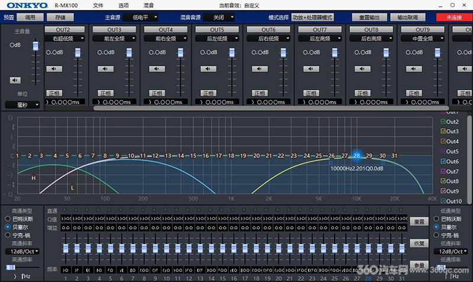
Task: Select EQ node 16 on the curve graph
Action: pyautogui.click(x=206, y=155)
